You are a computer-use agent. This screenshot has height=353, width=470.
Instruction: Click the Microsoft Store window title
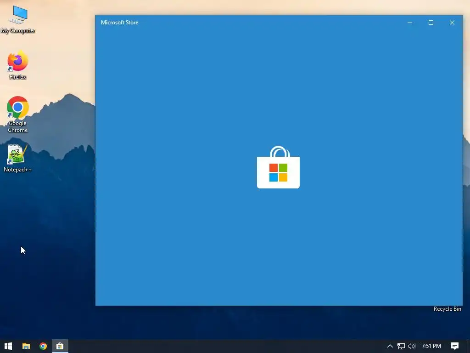coord(120,23)
